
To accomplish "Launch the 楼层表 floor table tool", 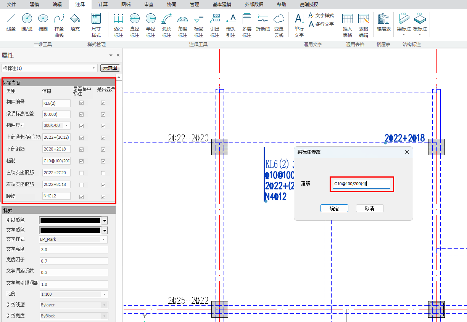I will 383,22.
